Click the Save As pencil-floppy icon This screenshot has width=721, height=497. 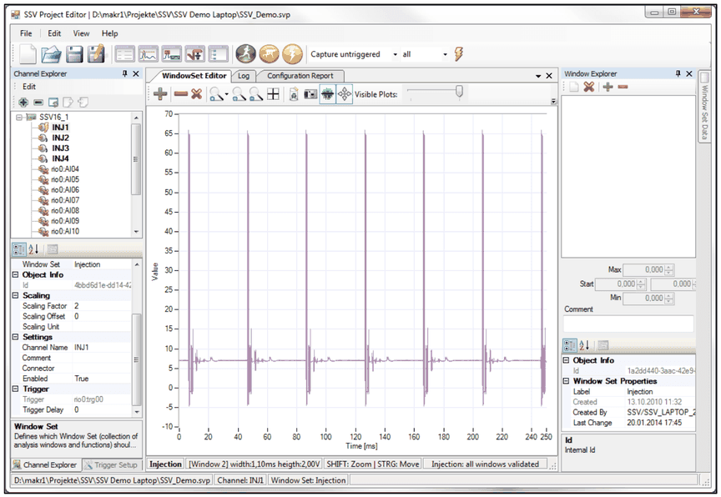96,54
